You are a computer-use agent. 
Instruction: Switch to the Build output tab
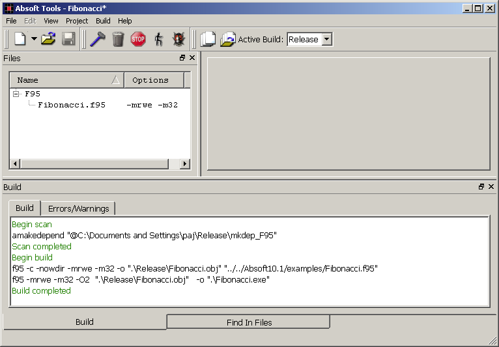(x=25, y=208)
